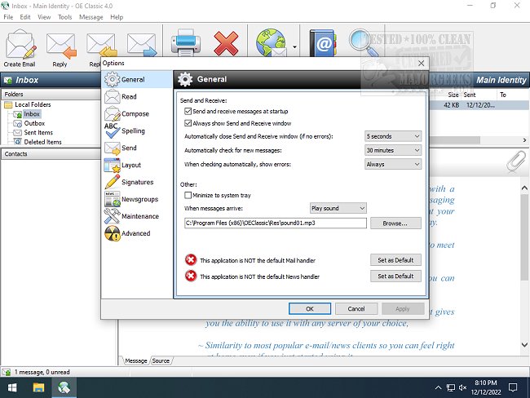Switch to the Message tab

[x=136, y=360]
